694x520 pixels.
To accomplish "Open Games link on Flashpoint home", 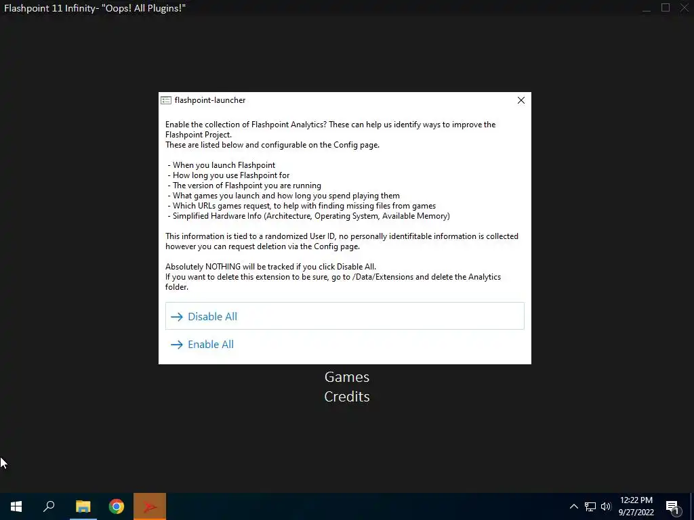I will tap(347, 376).
